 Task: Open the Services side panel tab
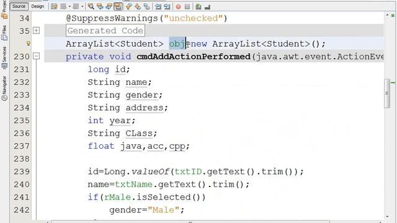click(4, 58)
